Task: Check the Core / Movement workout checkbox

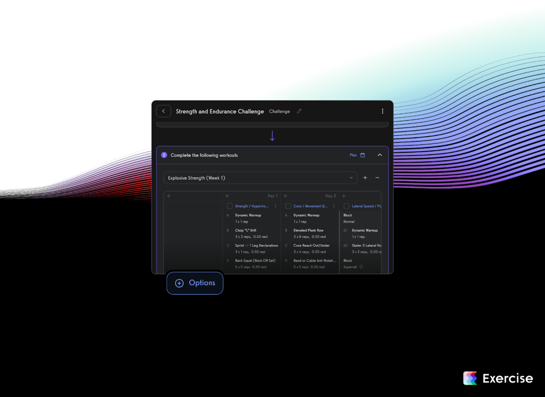Action: [288, 206]
